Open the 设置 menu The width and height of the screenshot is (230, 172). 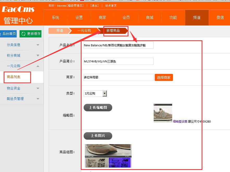pos(79,18)
